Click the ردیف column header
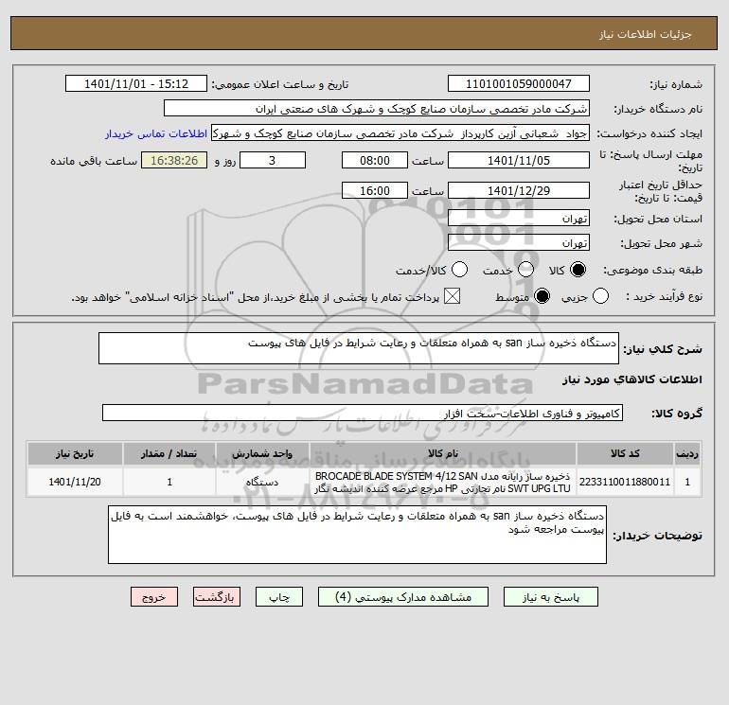Screen dimensions: 729x705 click(687, 453)
